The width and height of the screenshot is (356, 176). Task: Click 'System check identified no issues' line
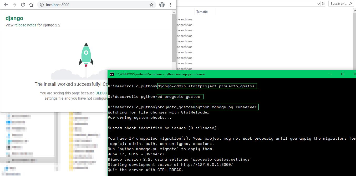[163, 128]
